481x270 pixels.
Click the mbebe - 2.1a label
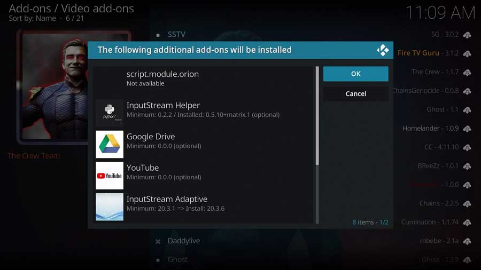pyautogui.click(x=439, y=241)
